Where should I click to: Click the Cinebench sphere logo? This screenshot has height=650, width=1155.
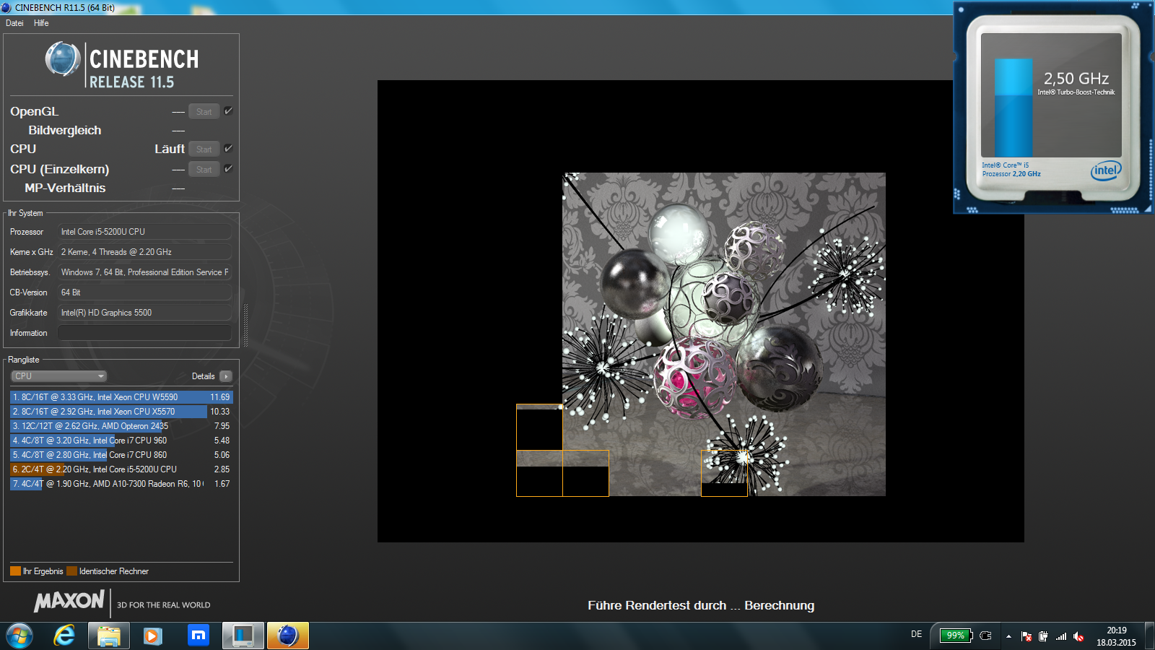[63, 59]
